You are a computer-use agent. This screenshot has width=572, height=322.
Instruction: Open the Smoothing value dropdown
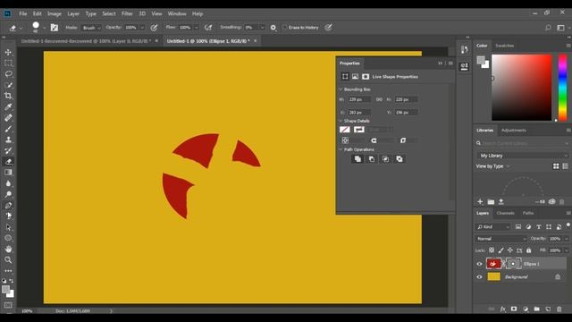tap(262, 28)
